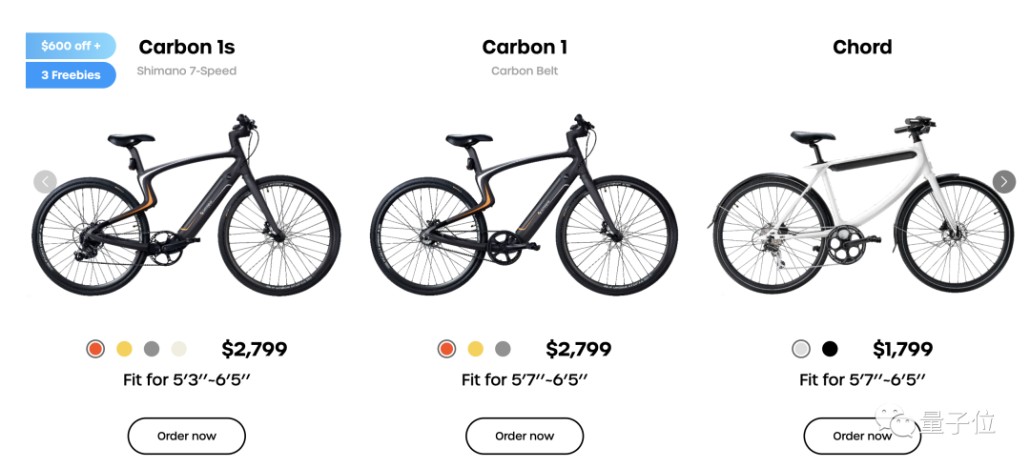Image resolution: width=1030 pixels, height=468 pixels.
Task: Order the Chord bike now
Action: [862, 436]
